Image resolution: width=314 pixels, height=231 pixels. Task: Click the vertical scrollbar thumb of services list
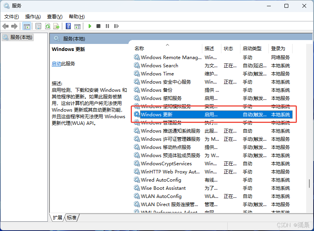click(x=309, y=183)
